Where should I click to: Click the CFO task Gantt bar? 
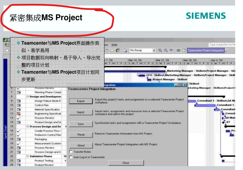[x=142, y=76]
